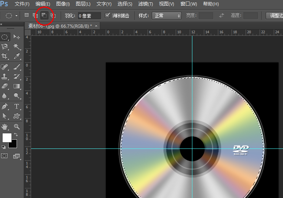The width and height of the screenshot is (283, 198).
Task: Select the Move tool
Action: (x=17, y=37)
